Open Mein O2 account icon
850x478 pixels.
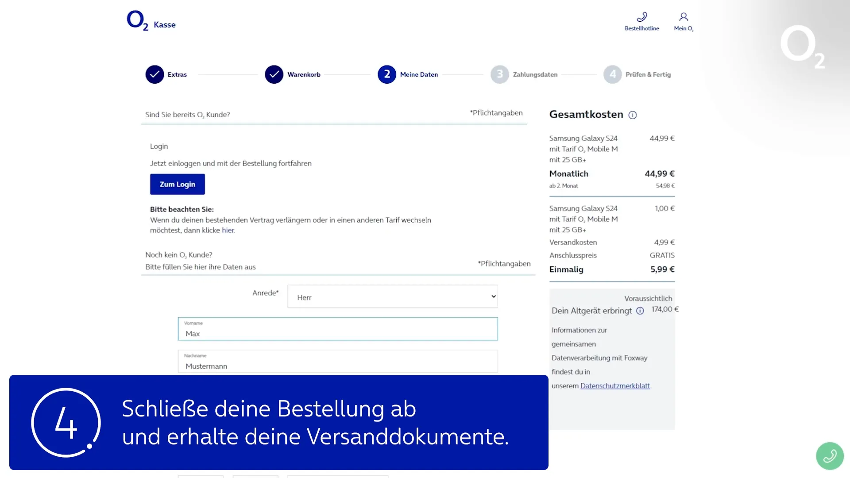(684, 17)
